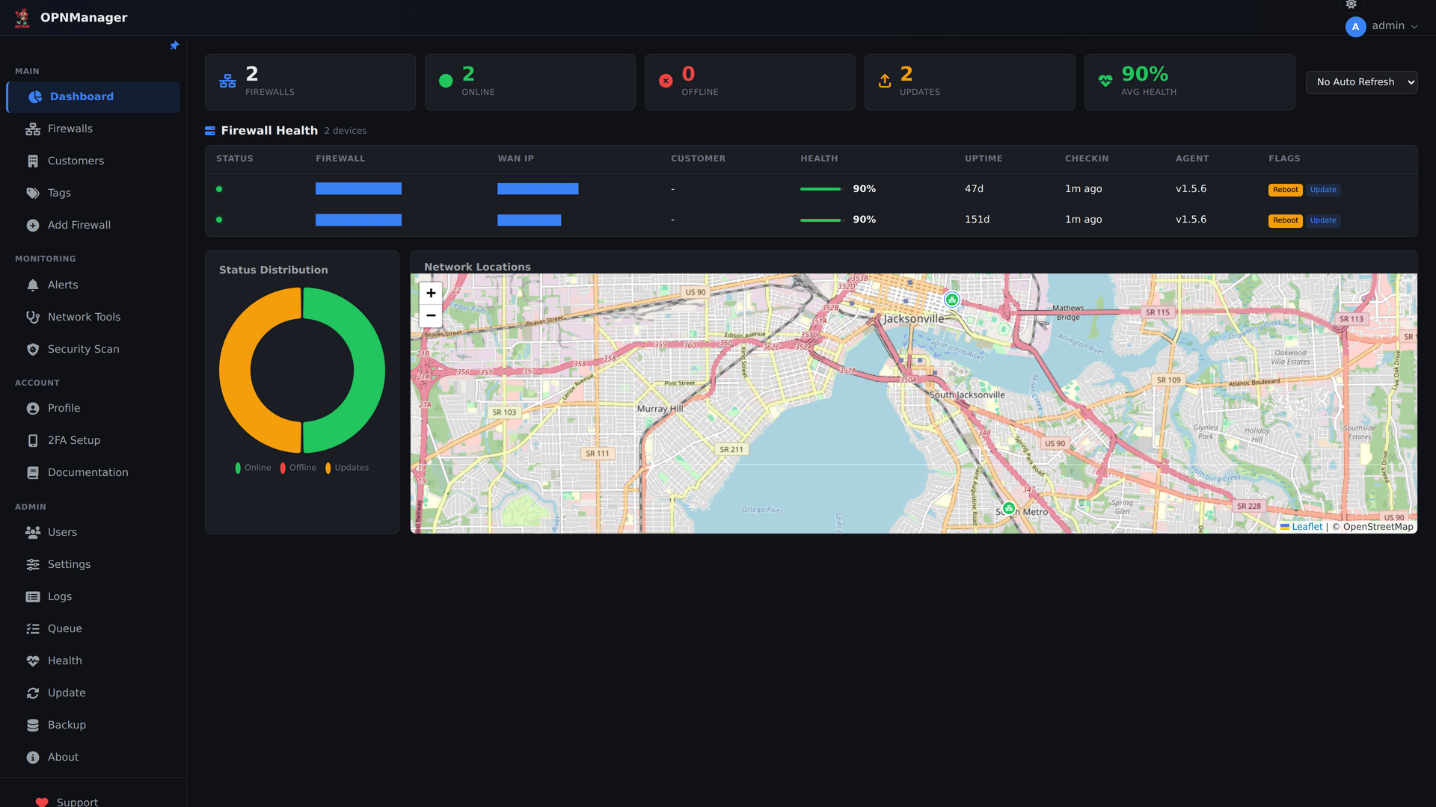Click the Documentation book icon
Screen dimensions: 1436x807
(x=33, y=473)
